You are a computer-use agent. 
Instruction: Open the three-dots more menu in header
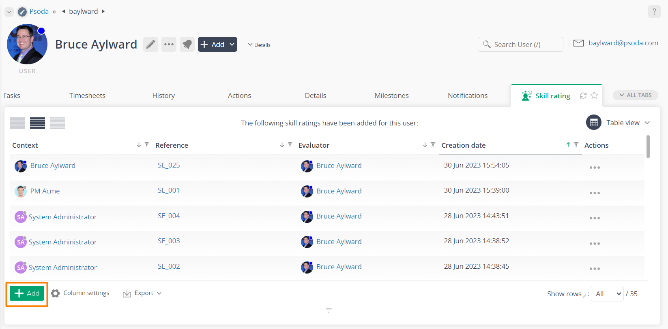click(169, 45)
